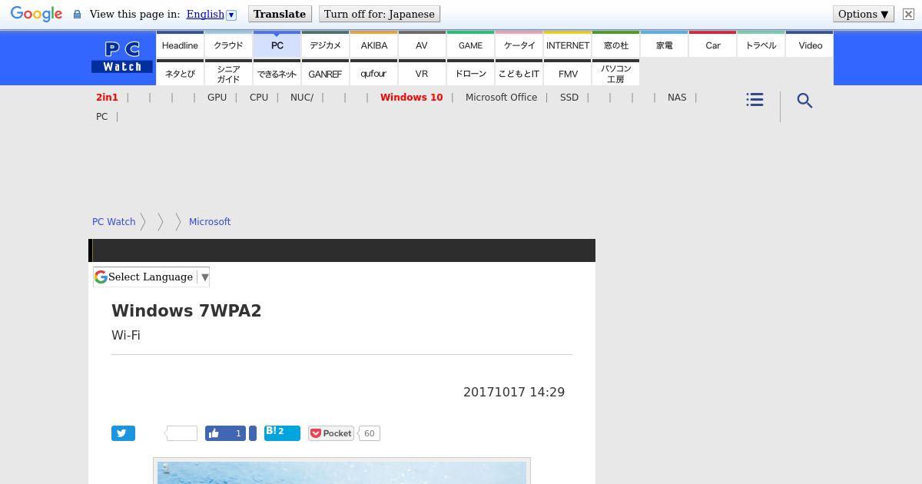Open the 家電 tab
The width and height of the screenshot is (922, 484).
tap(664, 45)
